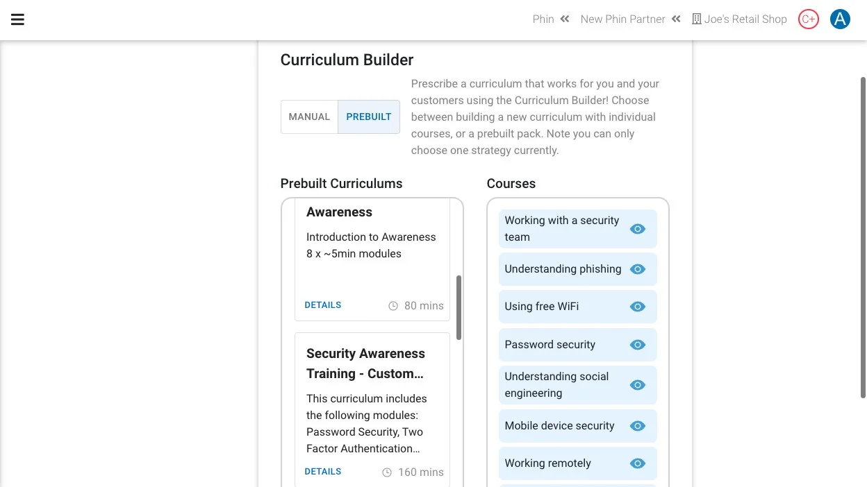The height and width of the screenshot is (487, 867).
Task: Select the PREBUILT tab
Action: (369, 117)
